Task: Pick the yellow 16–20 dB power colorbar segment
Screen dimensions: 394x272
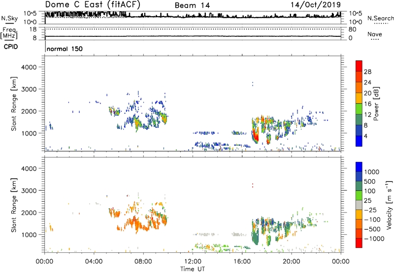Action: [359, 98]
